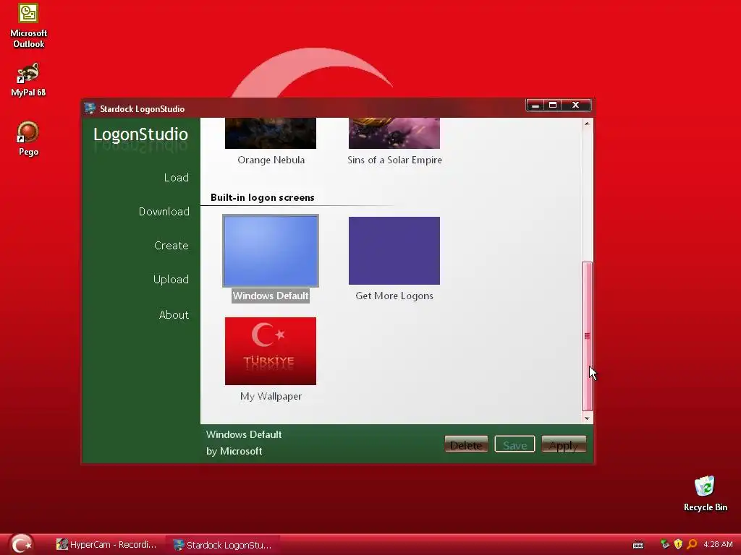The height and width of the screenshot is (555, 741).
Task: Click the Save button
Action: pos(515,444)
